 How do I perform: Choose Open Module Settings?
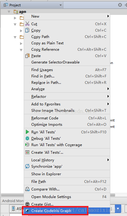(x=67, y=197)
